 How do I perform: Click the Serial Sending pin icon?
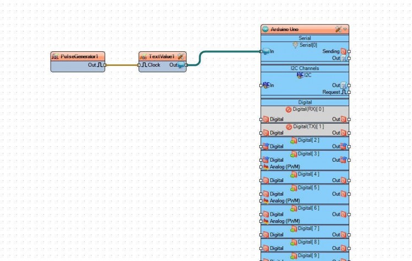tap(343, 51)
